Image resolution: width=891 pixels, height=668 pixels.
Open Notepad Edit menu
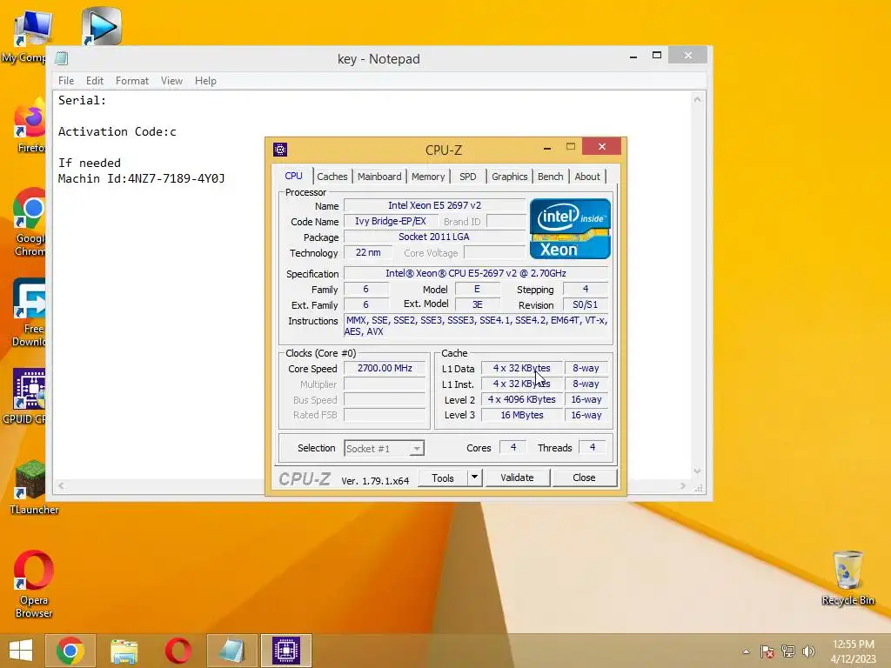pyautogui.click(x=94, y=81)
